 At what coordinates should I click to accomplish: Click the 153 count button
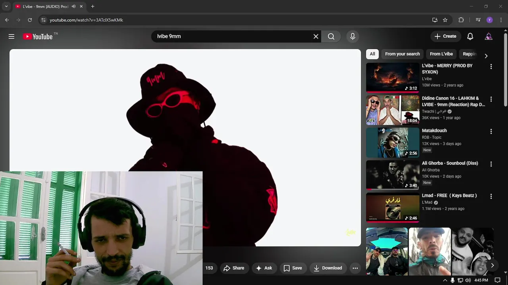pyautogui.click(x=209, y=268)
